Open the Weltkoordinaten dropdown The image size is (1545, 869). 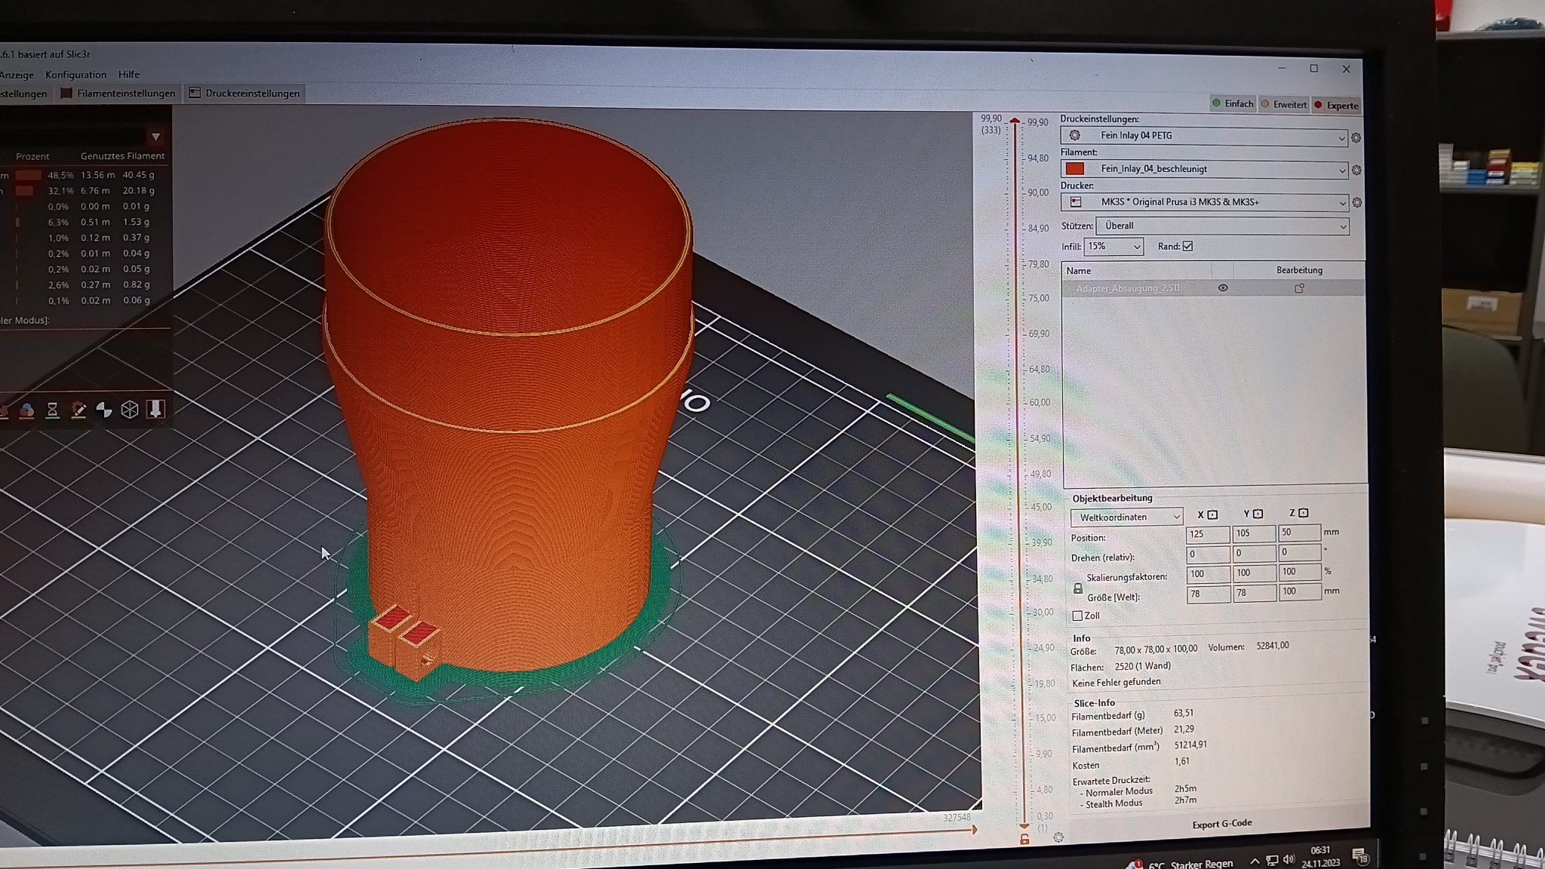1126,517
